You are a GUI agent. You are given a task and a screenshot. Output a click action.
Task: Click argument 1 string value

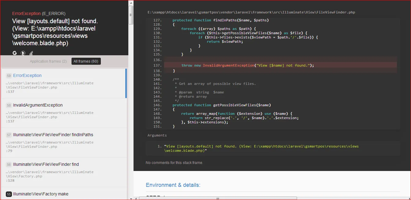(x=261, y=148)
